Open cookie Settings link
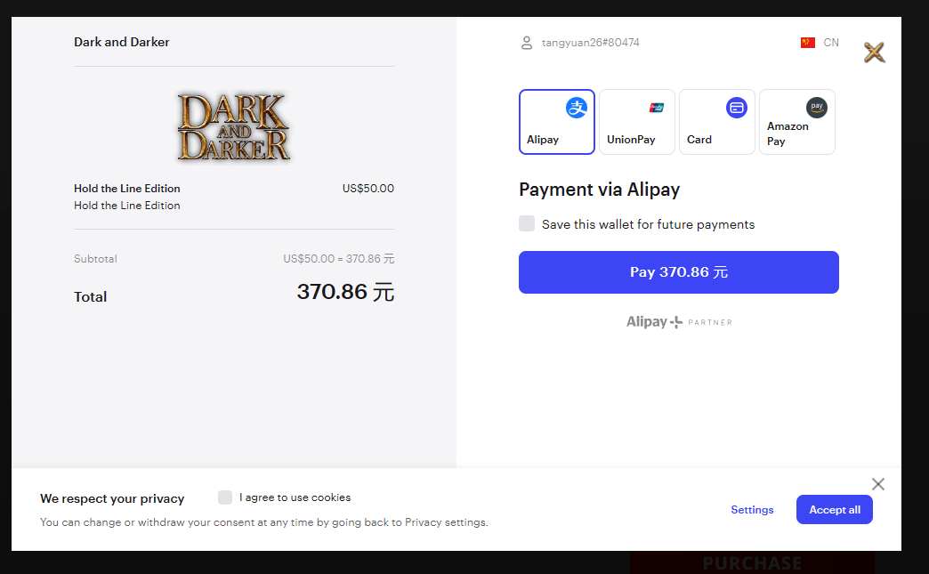Image resolution: width=929 pixels, height=574 pixels. pos(752,510)
